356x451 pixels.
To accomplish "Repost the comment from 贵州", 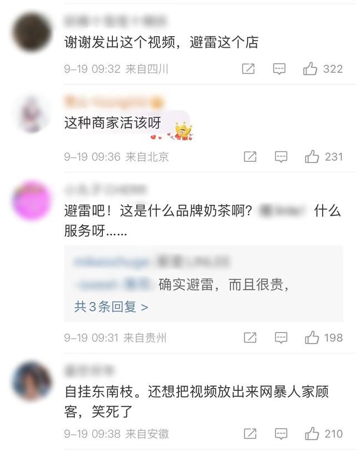I will pos(250,338).
